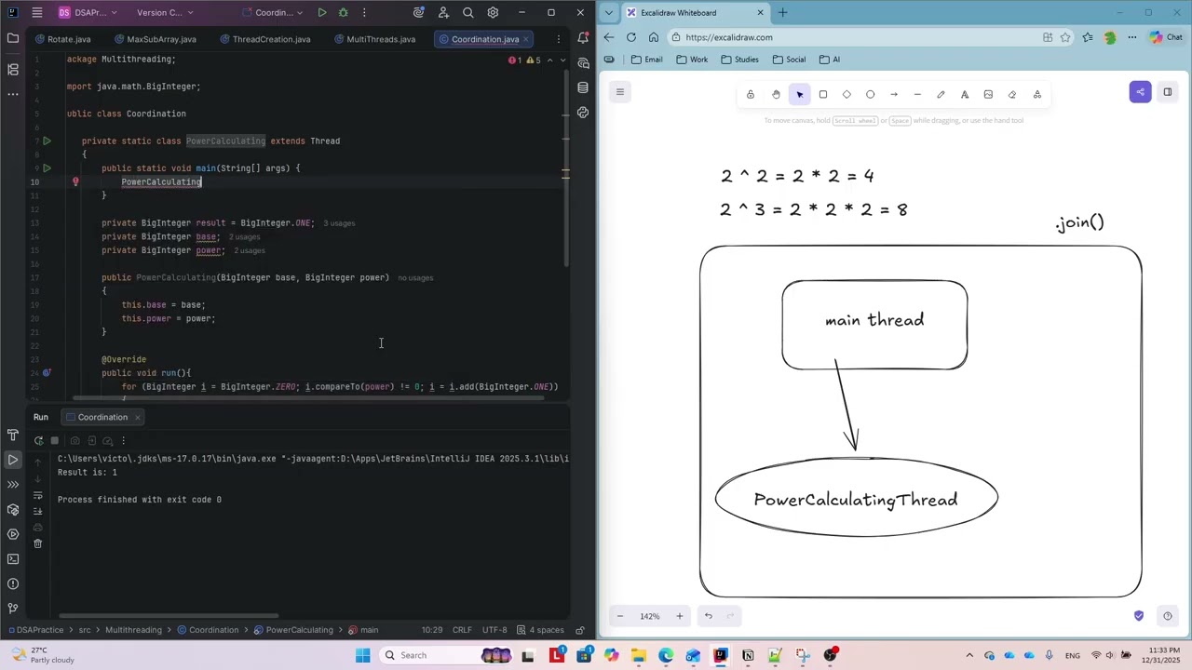Run the Coordination configuration from toolbar

pyautogui.click(x=321, y=13)
